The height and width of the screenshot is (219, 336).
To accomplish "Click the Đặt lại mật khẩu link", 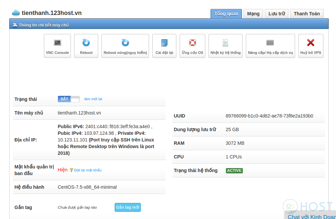I will 88,170.
